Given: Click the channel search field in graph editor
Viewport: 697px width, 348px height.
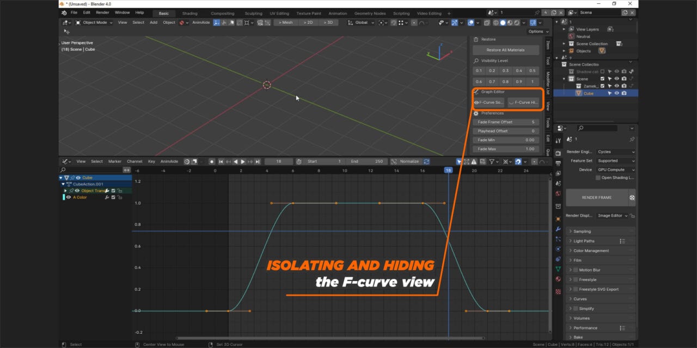Looking at the screenshot, I should click(90, 170).
